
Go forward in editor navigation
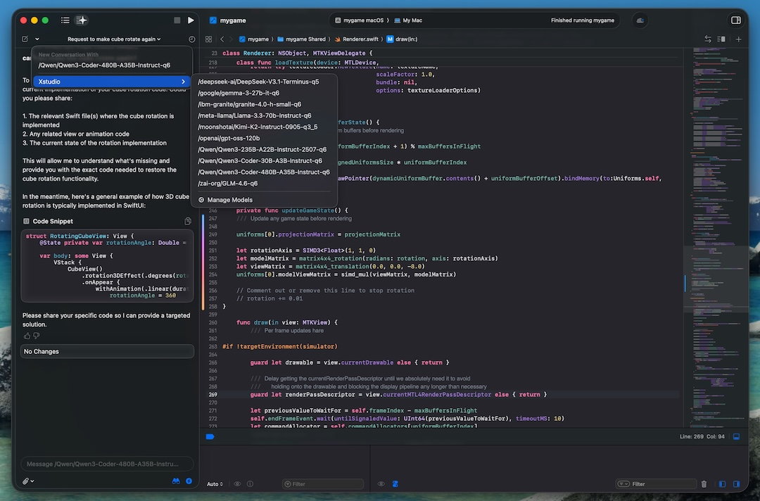coord(232,39)
